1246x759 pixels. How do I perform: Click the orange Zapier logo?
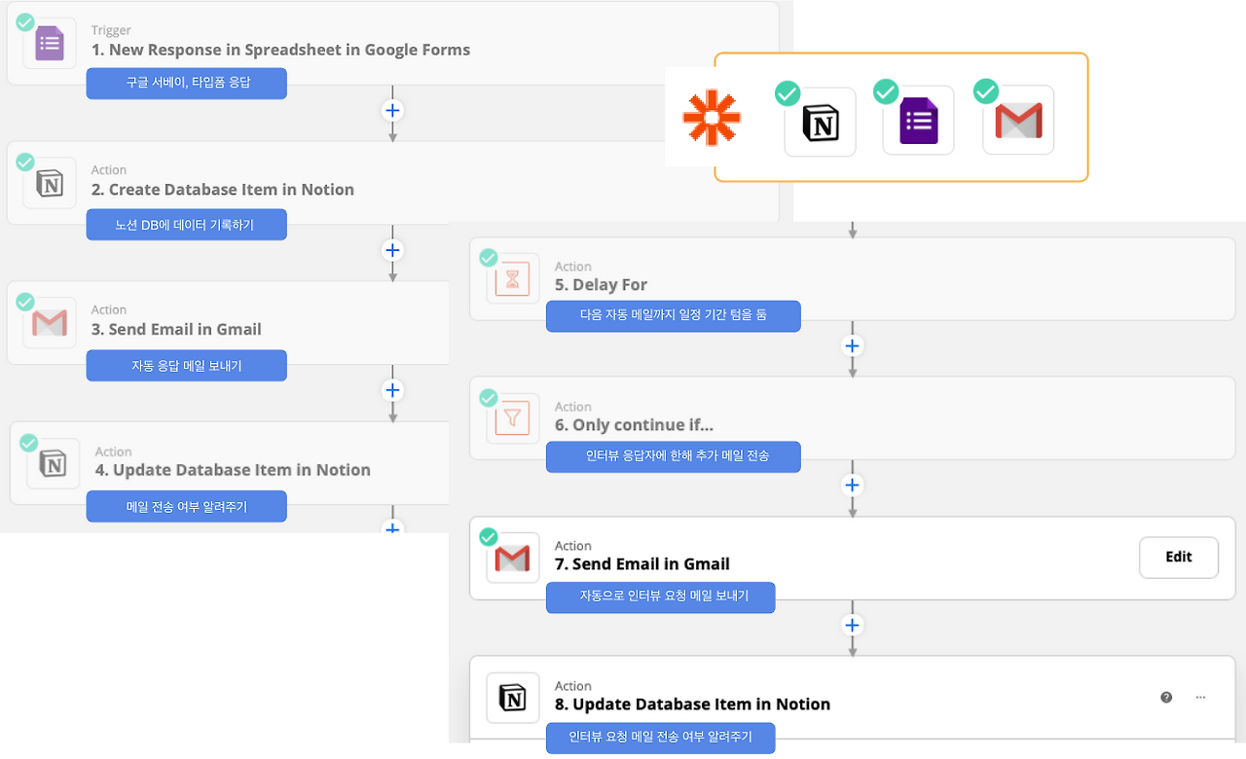pyautogui.click(x=712, y=119)
